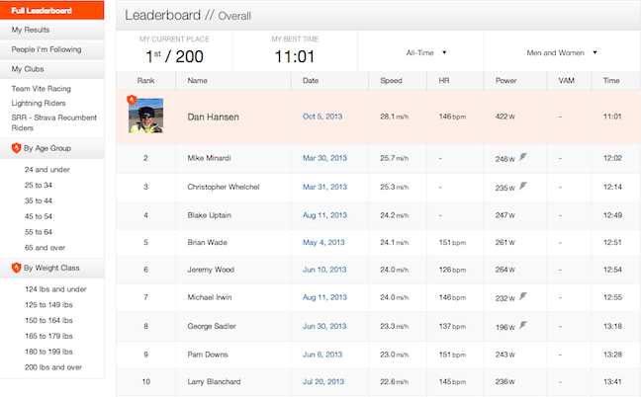Open the All-Time date filter dropdown
Screen dimensions: 641x397
point(427,52)
